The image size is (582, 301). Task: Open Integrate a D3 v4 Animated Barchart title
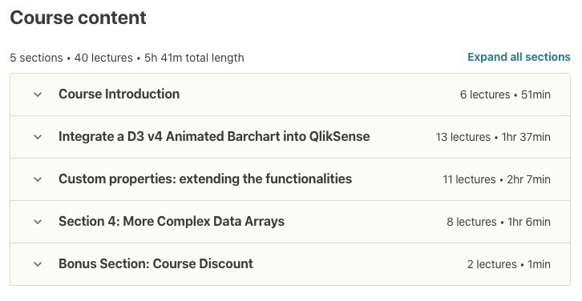coord(214,137)
